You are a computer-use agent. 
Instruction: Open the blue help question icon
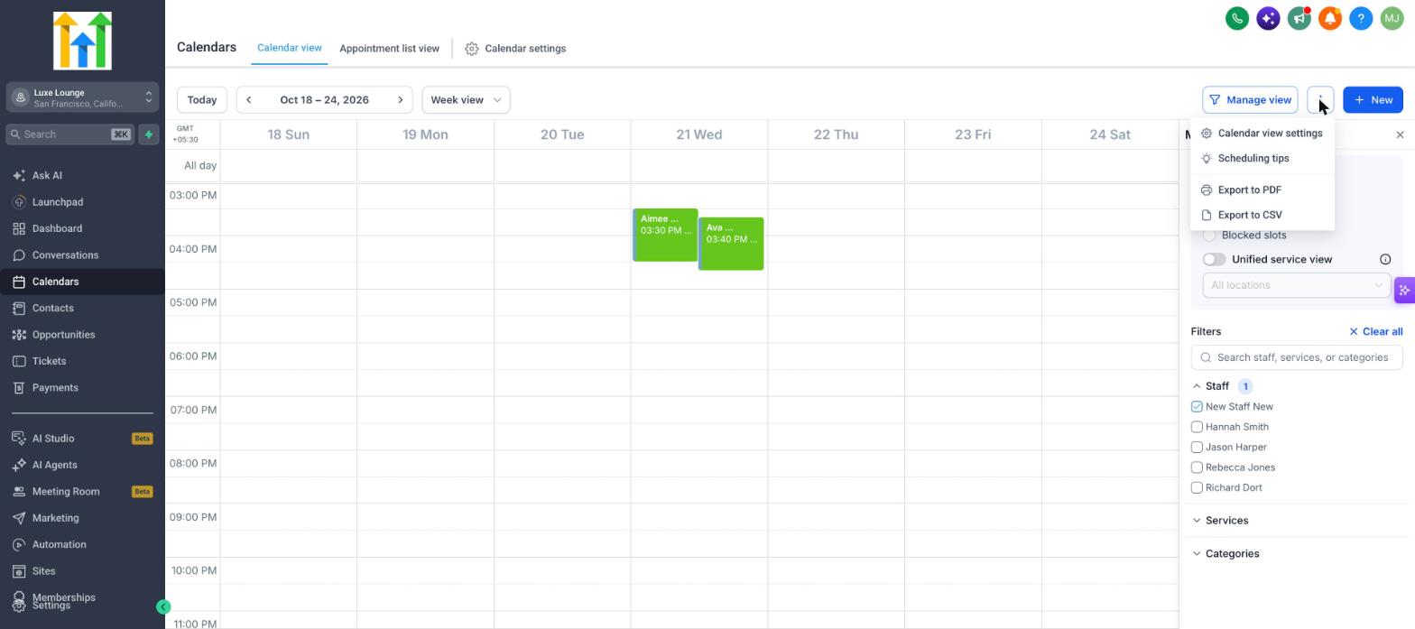(x=1361, y=18)
